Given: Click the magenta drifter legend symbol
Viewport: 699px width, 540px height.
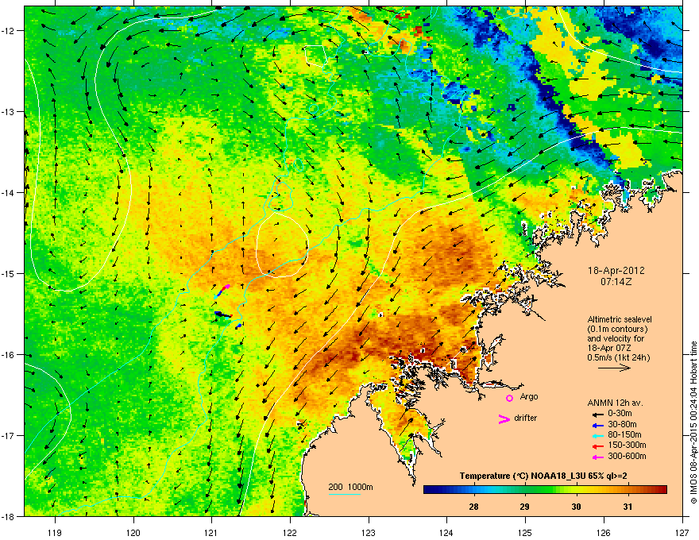Looking at the screenshot, I should [504, 418].
